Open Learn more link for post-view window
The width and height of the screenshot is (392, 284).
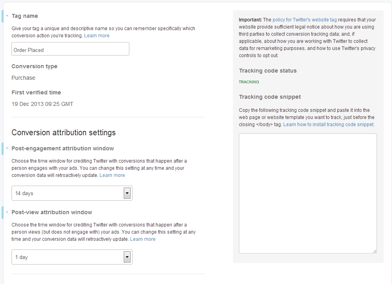click(x=143, y=239)
